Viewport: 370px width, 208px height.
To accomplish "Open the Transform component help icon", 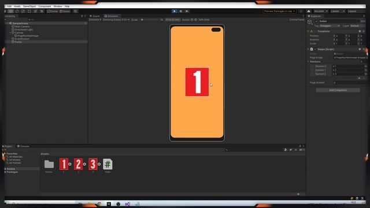I will 360,31.
